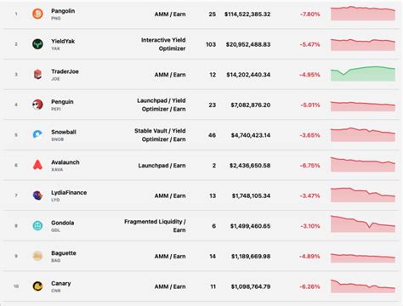Viewport: 403px width, 306px height.
Task: Click Gondola's red sparkline chart
Action: click(x=363, y=224)
